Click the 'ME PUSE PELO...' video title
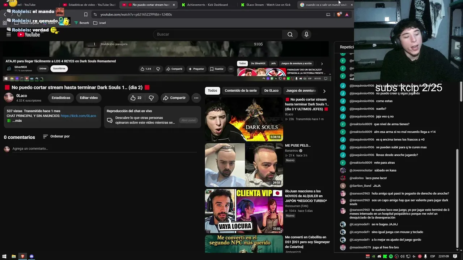 tap(298, 146)
